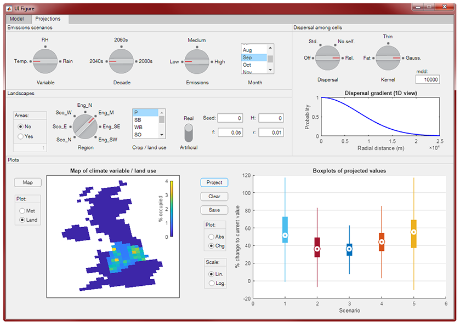
Task: Click the Save button
Action: [214, 210]
